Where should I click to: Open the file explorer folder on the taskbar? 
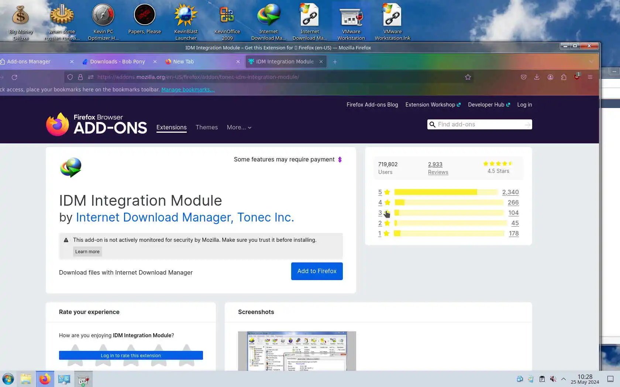pyautogui.click(x=26, y=379)
